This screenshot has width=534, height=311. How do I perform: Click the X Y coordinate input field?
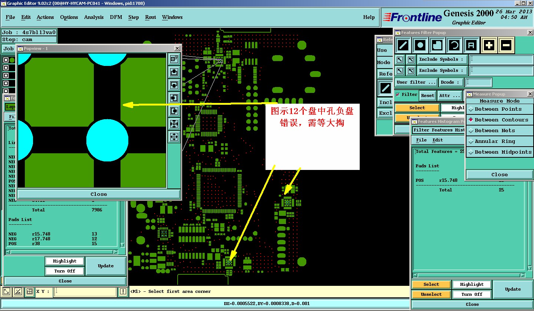tap(85, 292)
